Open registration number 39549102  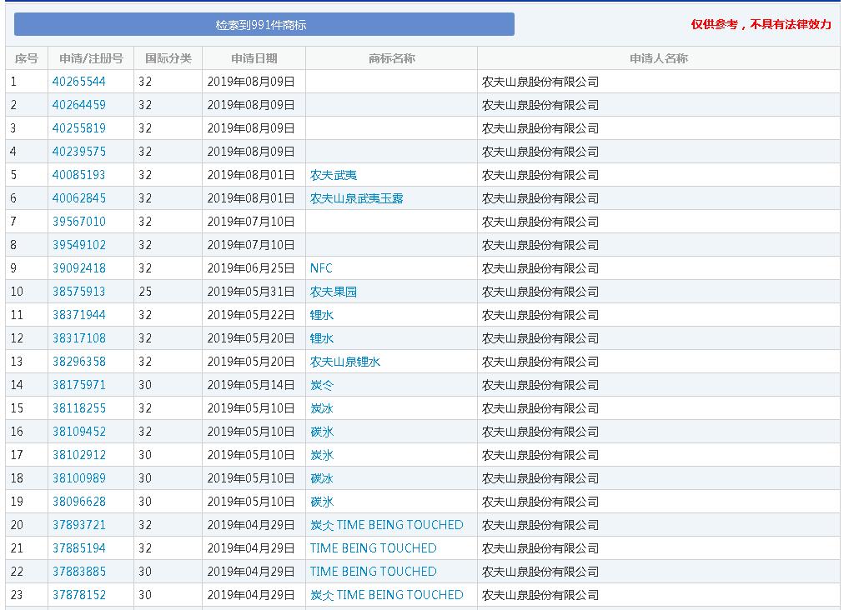tap(79, 245)
